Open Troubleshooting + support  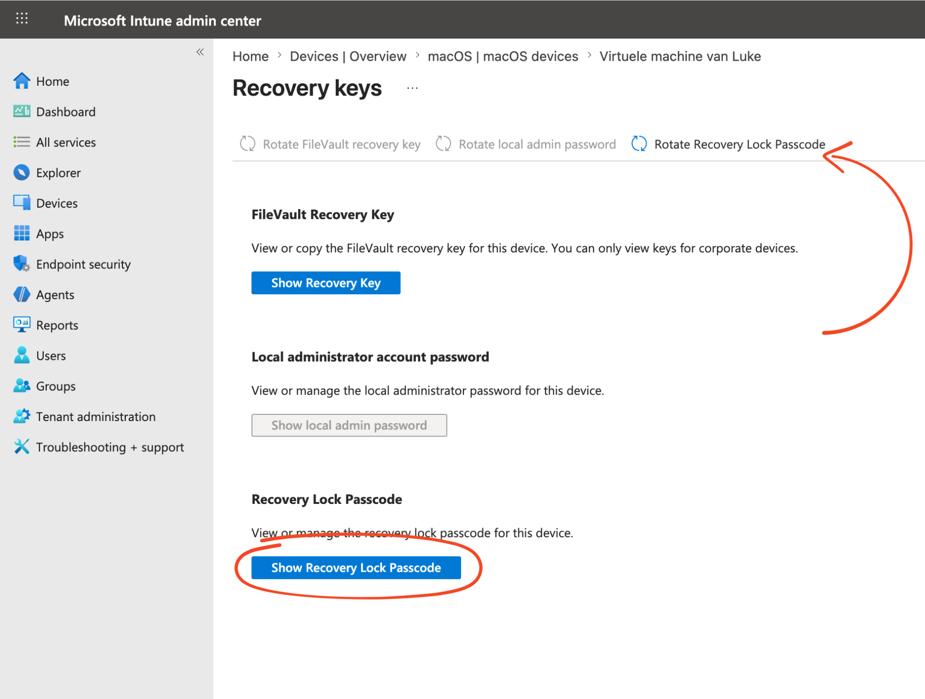(110, 448)
